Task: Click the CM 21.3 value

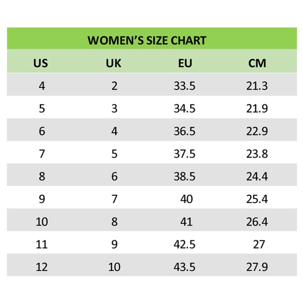Action: point(257,86)
